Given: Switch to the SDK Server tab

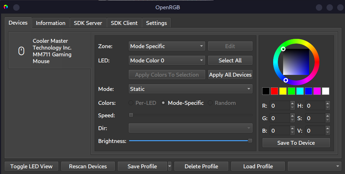Looking at the screenshot, I should point(88,23).
